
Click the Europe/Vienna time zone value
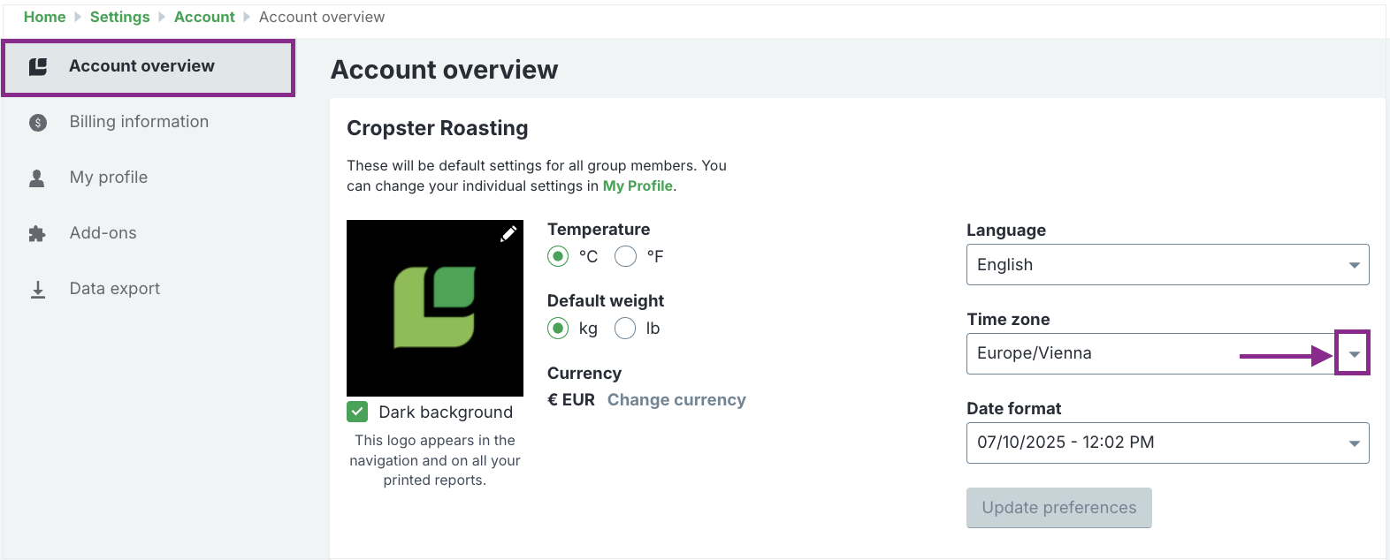(x=1034, y=353)
